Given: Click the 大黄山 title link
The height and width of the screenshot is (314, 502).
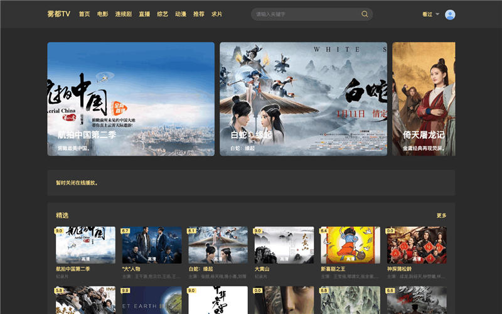Looking at the screenshot, I should pos(262,269).
